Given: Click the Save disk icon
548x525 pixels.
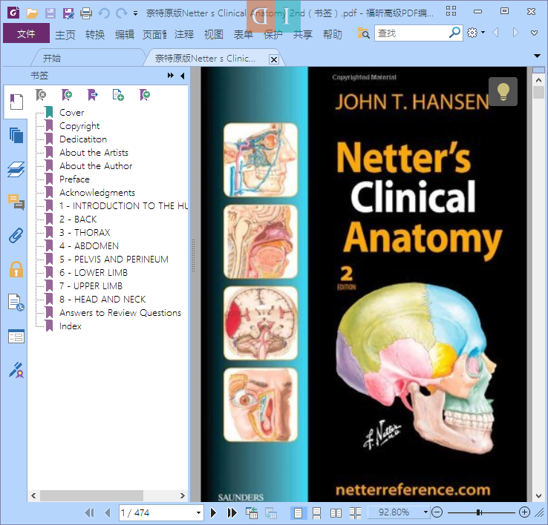Looking at the screenshot, I should 50,13.
